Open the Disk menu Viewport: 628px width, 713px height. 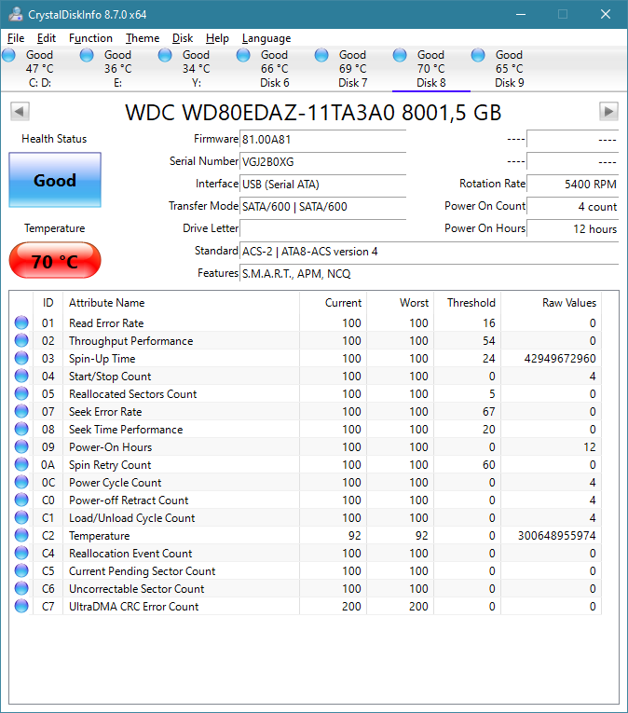click(183, 38)
